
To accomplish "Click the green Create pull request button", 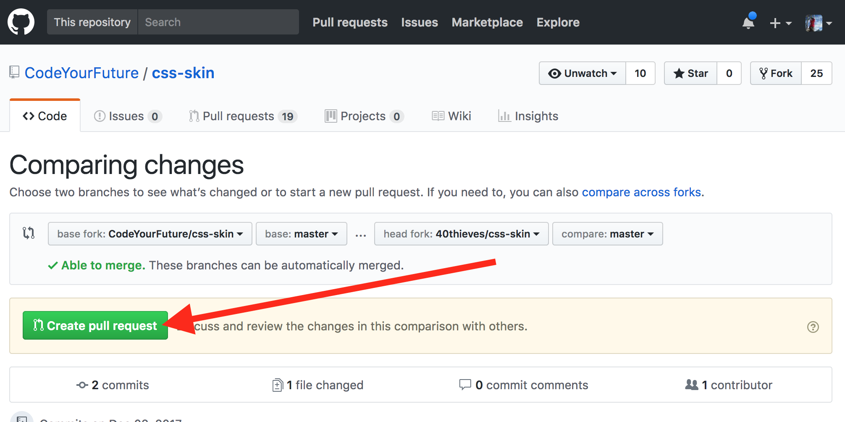I will pyautogui.click(x=95, y=325).
